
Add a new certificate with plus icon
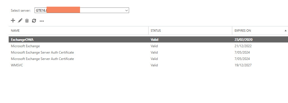[13, 21]
